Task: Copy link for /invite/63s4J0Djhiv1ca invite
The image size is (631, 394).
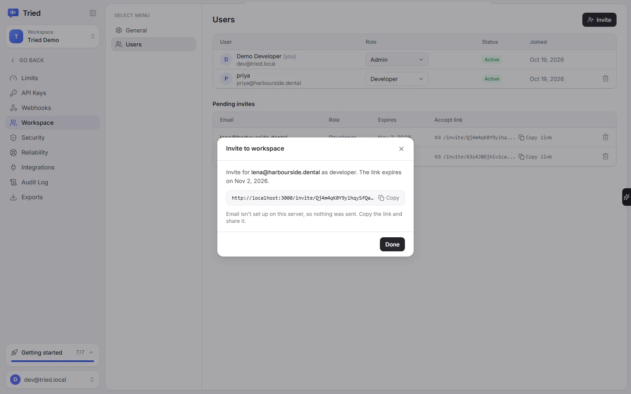Action: coord(535,157)
